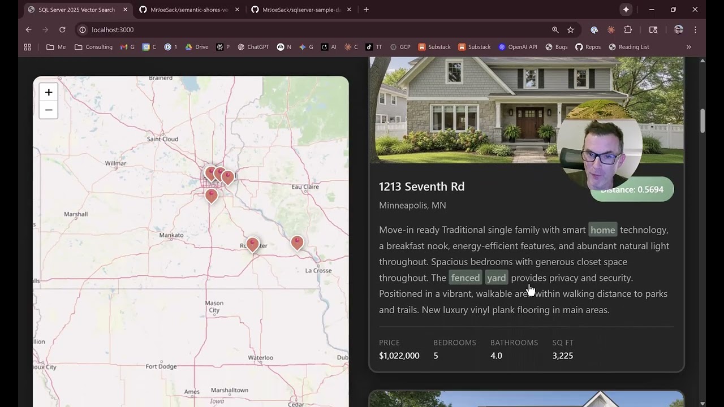Image resolution: width=724 pixels, height=407 pixels.
Task: Zoom in on the map with plus button
Action: [x=49, y=92]
